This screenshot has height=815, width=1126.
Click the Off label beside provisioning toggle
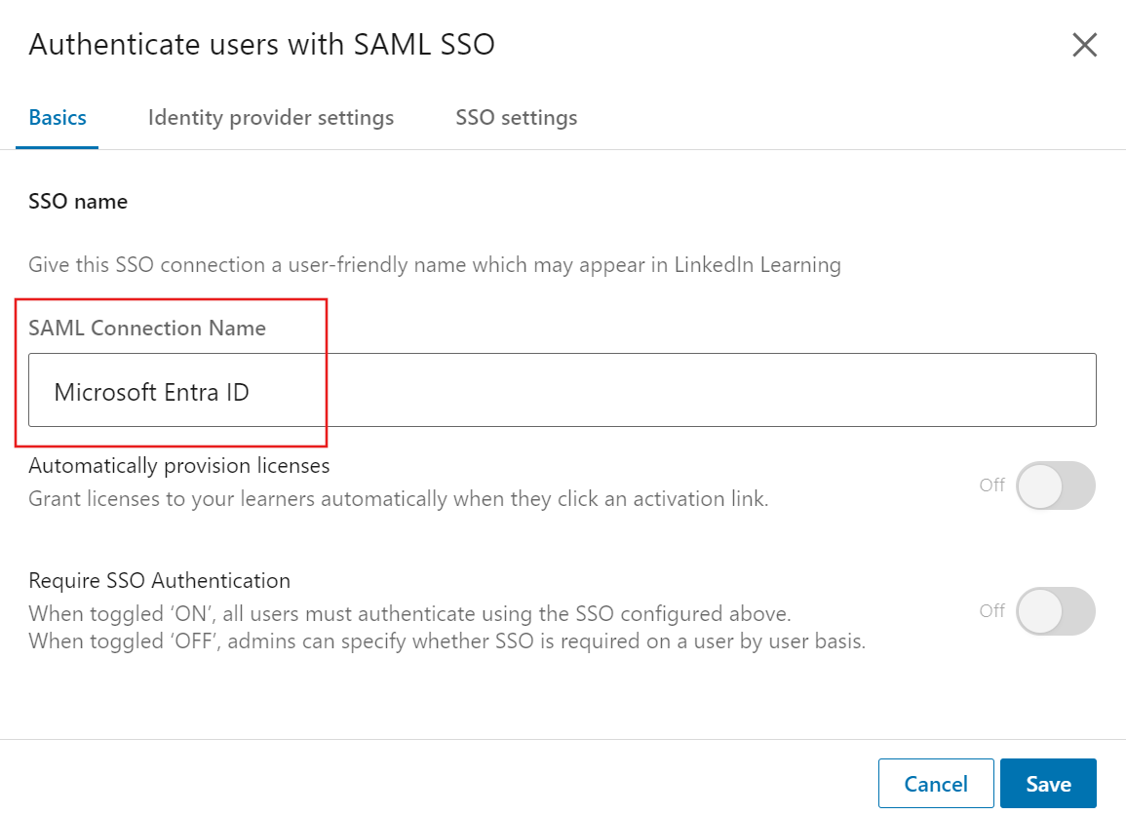click(x=990, y=485)
